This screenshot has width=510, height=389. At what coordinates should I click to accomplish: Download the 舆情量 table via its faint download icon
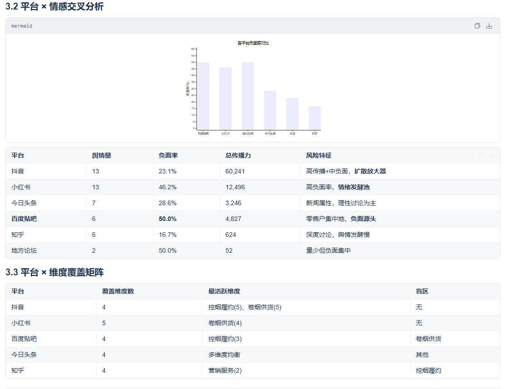point(493,155)
